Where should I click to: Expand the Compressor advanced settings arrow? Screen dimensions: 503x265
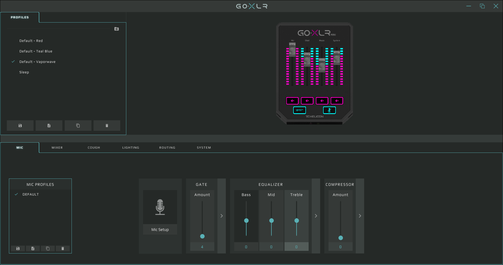click(360, 216)
